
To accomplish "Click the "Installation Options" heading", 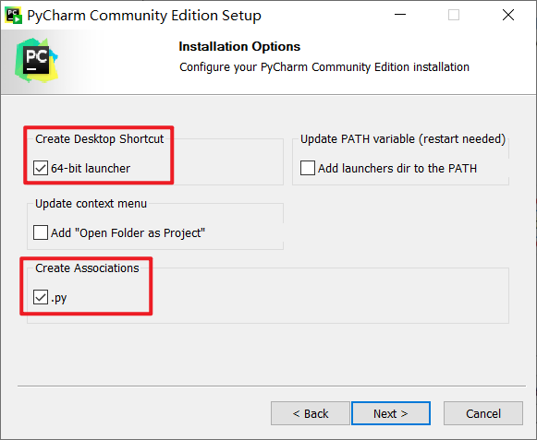I will click(239, 46).
